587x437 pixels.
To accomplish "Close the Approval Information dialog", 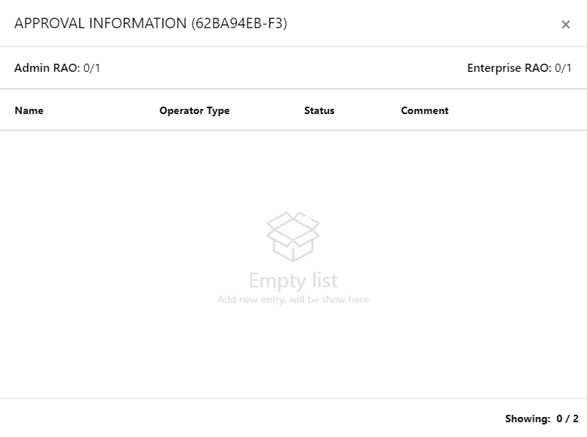I will [565, 24].
